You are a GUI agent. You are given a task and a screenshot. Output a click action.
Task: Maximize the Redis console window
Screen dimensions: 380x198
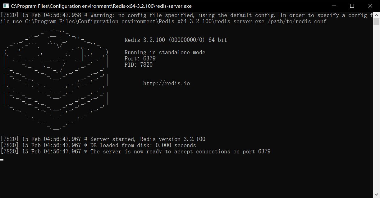click(352, 6)
